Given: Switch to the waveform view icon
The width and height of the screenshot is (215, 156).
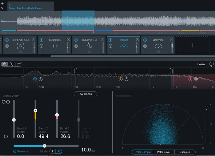Looking at the screenshot, I should click(x=12, y=64).
